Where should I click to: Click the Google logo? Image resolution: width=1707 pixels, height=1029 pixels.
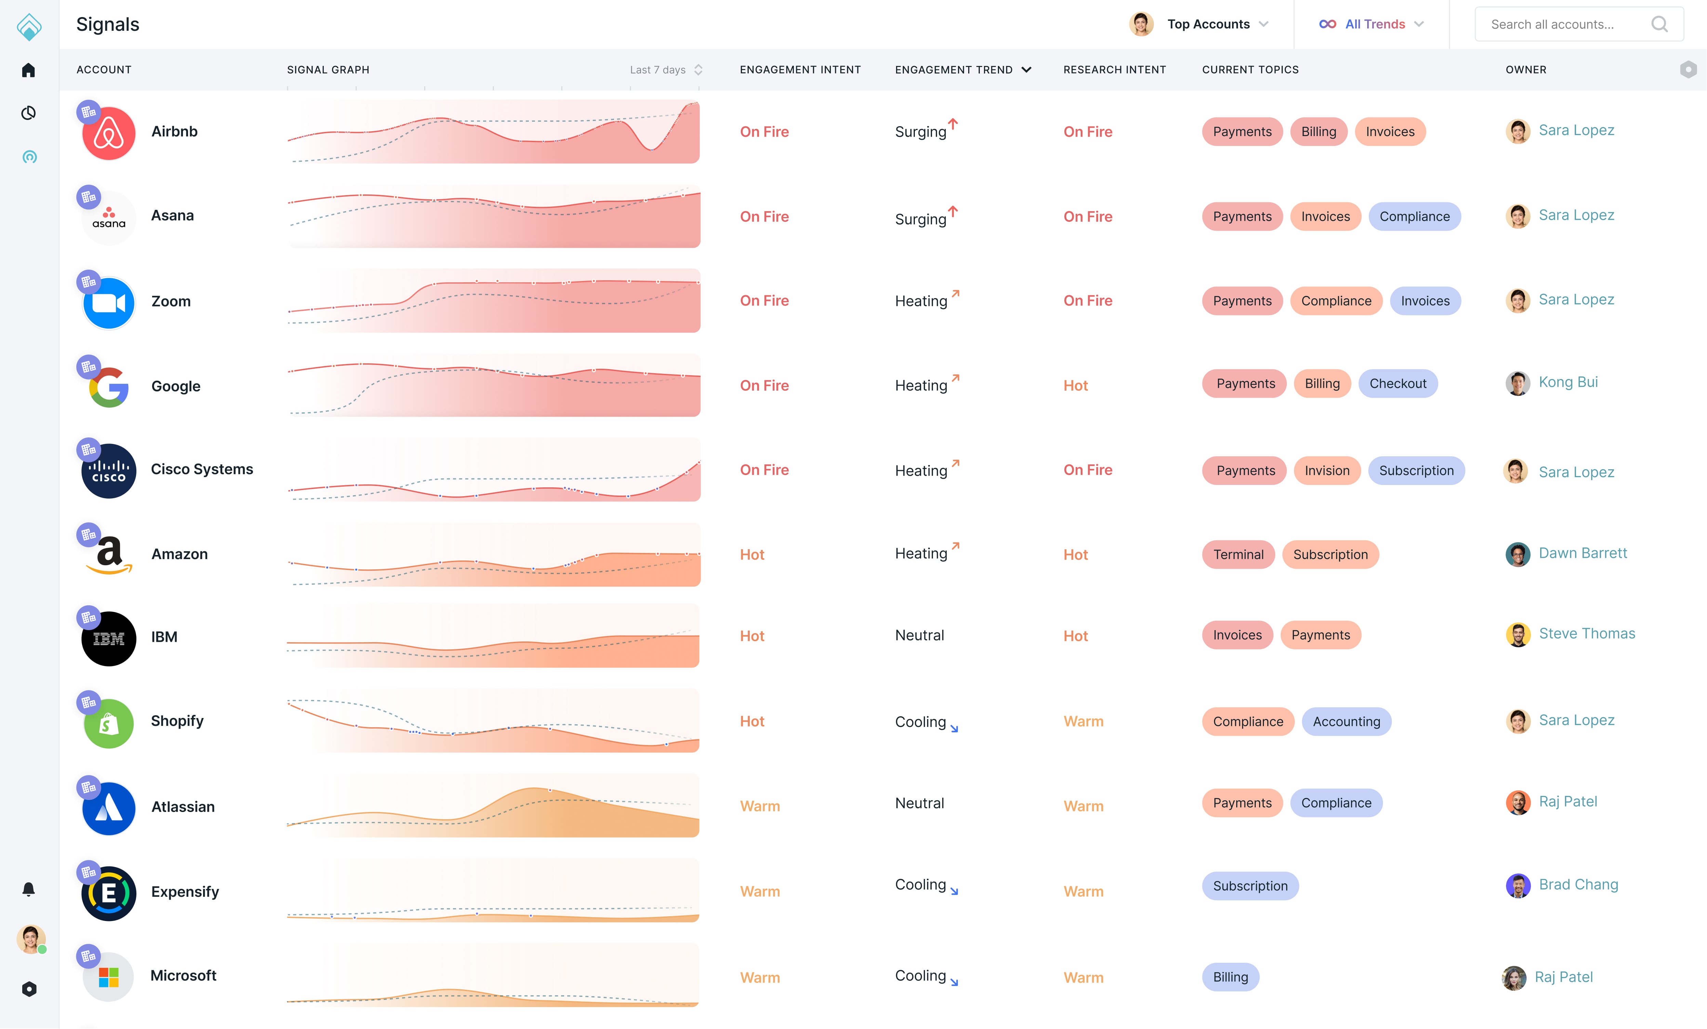(x=109, y=387)
